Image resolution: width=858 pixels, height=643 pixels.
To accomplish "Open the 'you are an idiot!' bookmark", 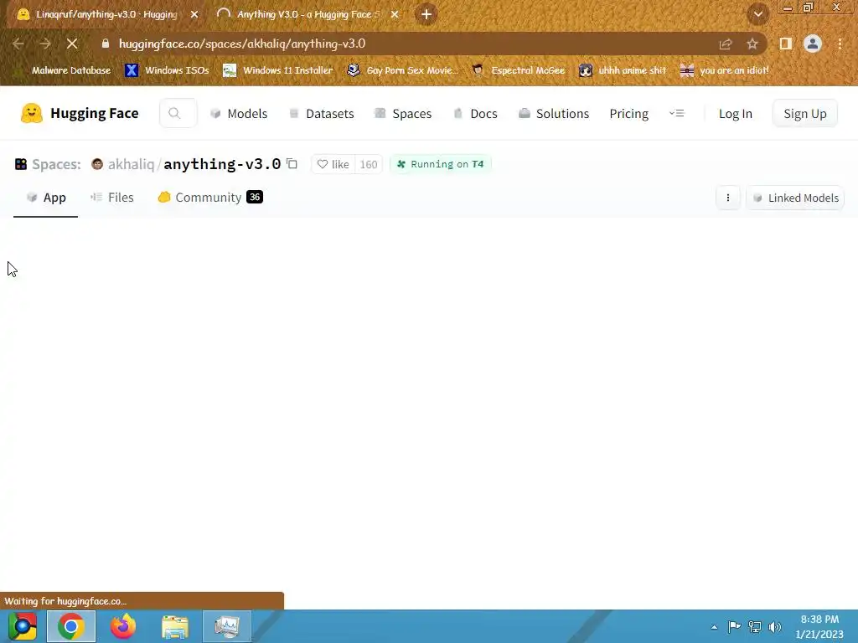I will (x=725, y=70).
